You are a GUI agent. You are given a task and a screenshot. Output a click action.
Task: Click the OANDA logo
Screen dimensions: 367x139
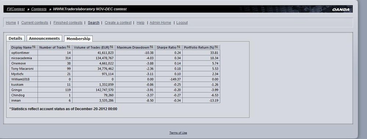[x=341, y=10]
